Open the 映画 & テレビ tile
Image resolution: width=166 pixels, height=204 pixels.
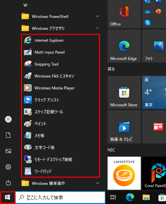tap(124, 127)
